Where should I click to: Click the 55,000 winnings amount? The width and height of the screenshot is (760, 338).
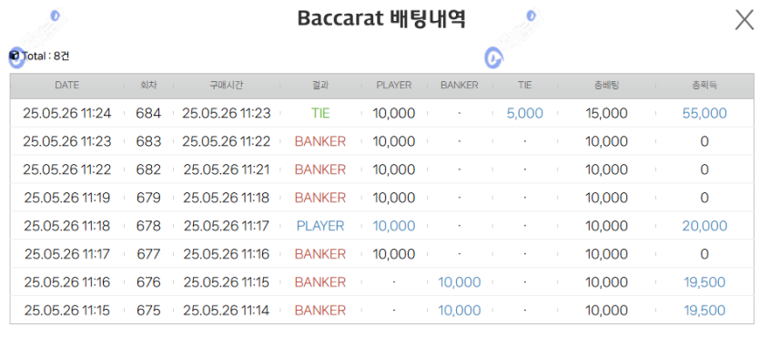704,114
